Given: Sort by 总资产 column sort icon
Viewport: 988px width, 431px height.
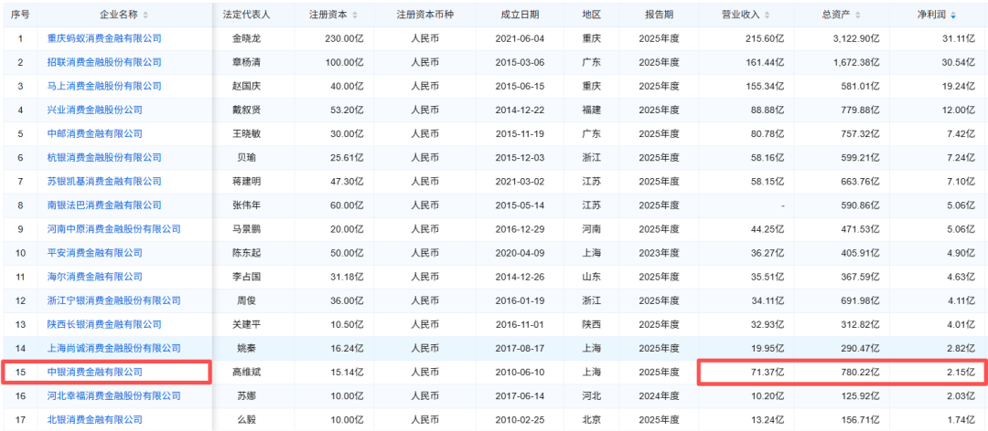Looking at the screenshot, I should [858, 15].
